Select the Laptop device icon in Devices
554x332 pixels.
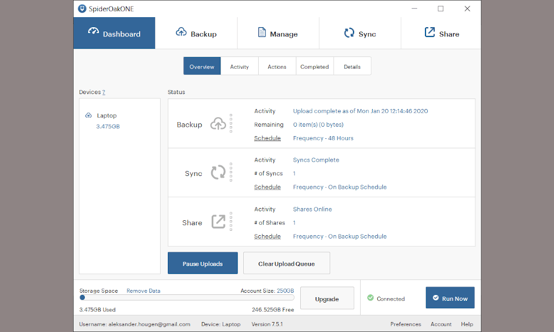[88, 115]
